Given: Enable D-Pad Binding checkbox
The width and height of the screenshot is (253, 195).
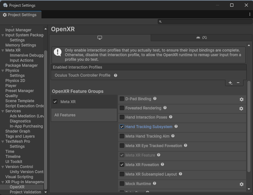Looking at the screenshot, I should [122, 99].
